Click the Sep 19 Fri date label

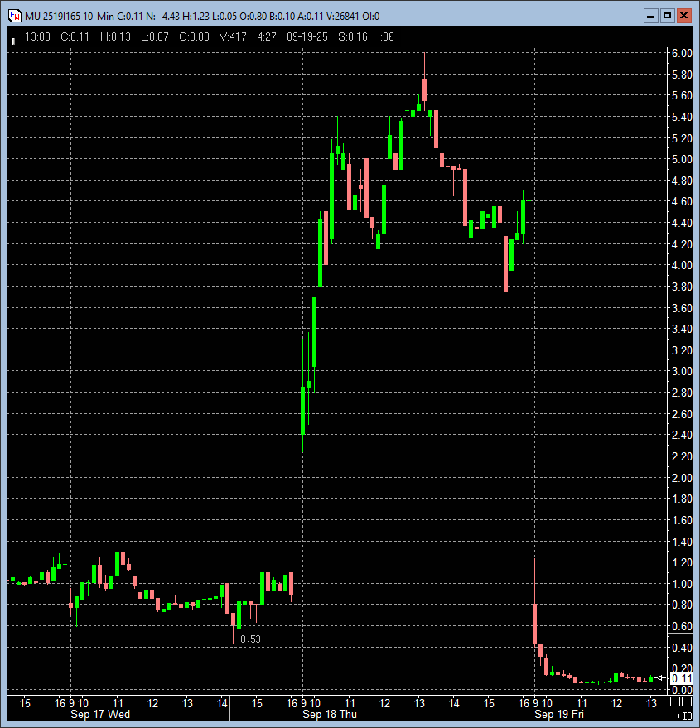coord(561,714)
